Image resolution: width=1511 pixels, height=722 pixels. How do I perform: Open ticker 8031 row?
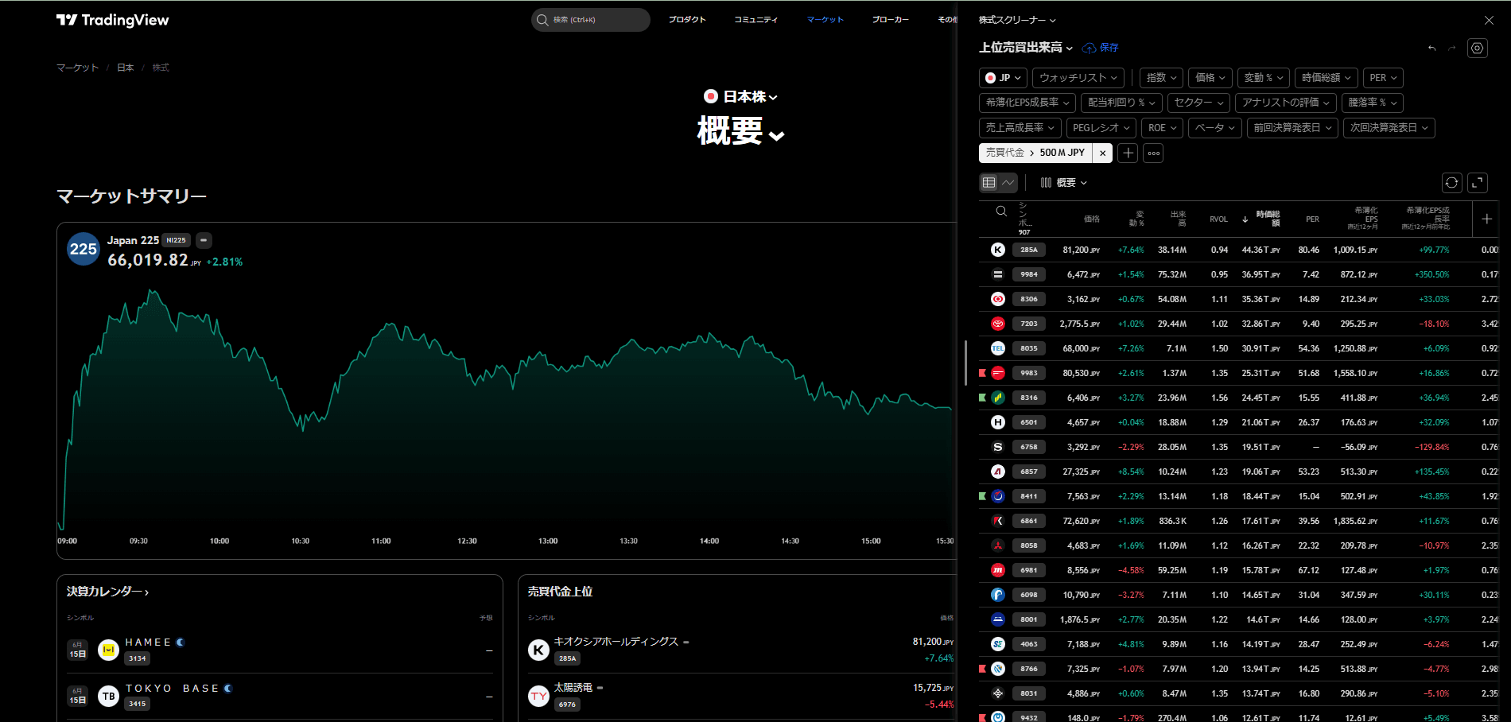(x=1239, y=693)
